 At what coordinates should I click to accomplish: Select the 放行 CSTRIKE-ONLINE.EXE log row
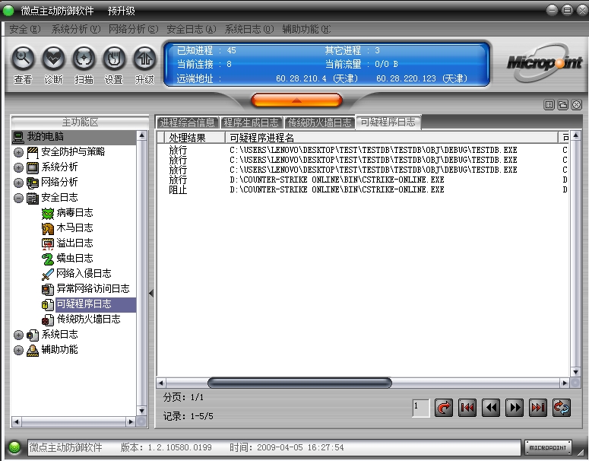point(363,180)
